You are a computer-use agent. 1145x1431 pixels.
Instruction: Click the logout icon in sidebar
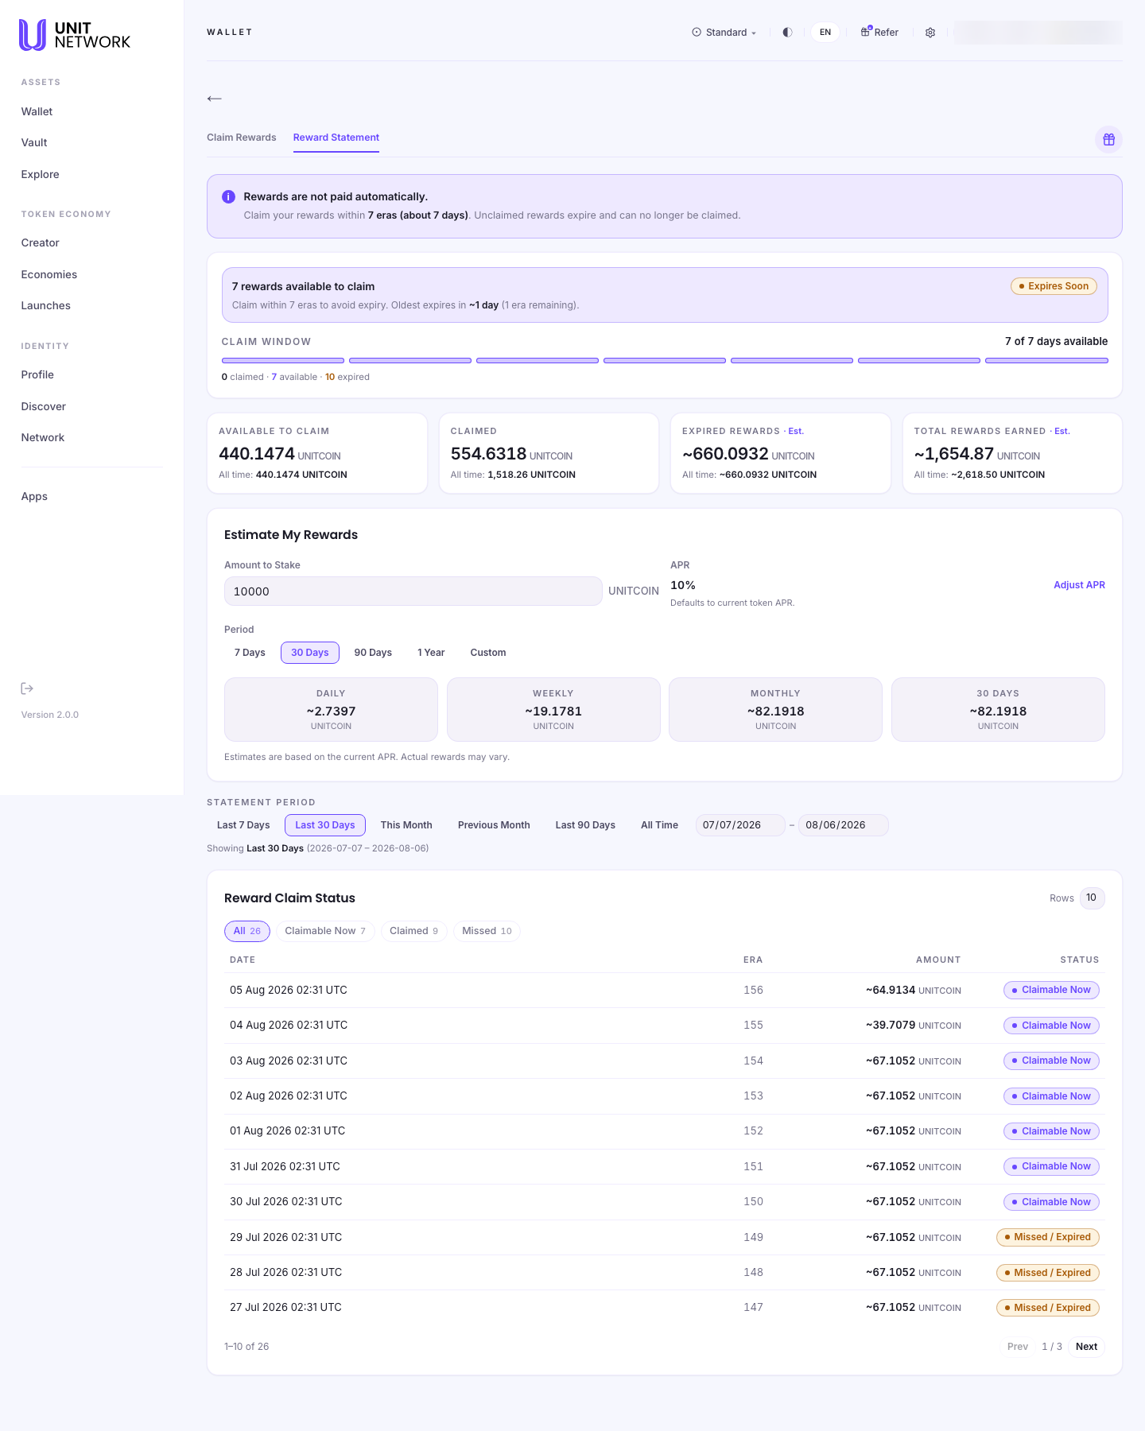coord(27,688)
